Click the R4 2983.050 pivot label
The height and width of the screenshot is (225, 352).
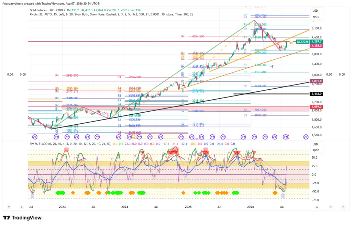point(67,76)
